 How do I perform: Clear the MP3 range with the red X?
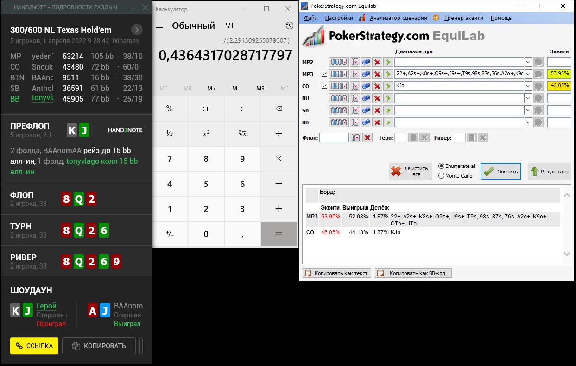pyautogui.click(x=377, y=74)
